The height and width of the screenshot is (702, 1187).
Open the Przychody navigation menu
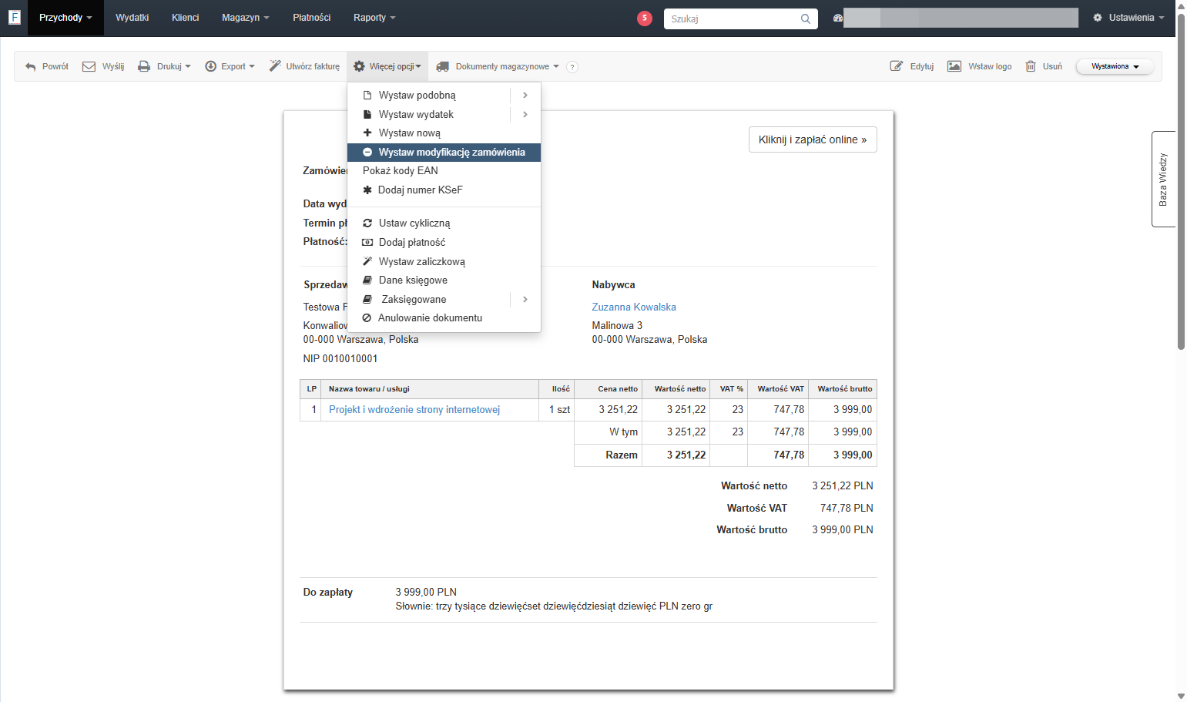pos(65,18)
